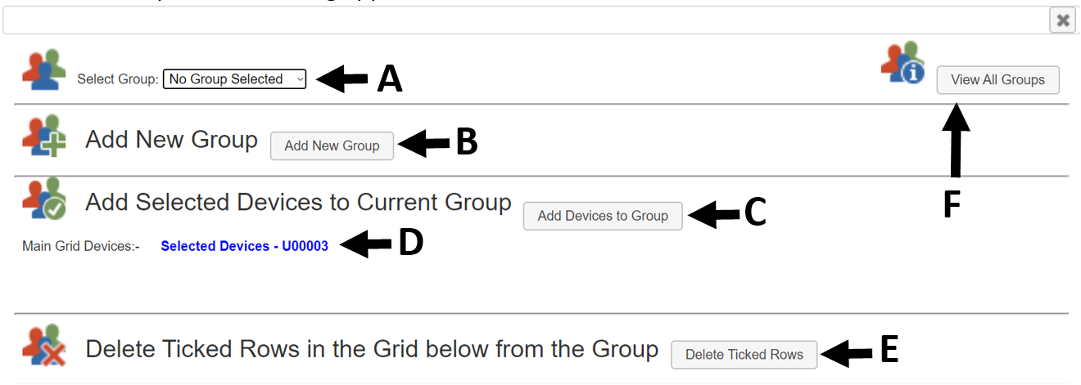Click the add group icon with green plus

(43, 136)
